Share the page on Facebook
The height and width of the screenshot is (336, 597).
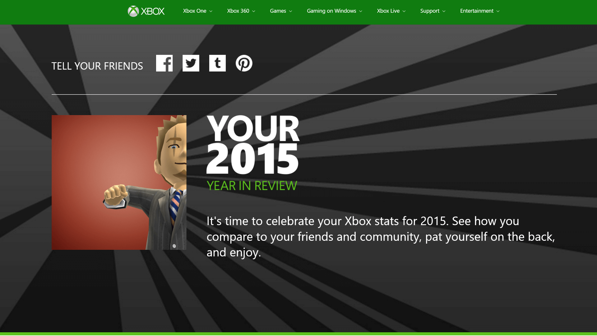pos(164,63)
